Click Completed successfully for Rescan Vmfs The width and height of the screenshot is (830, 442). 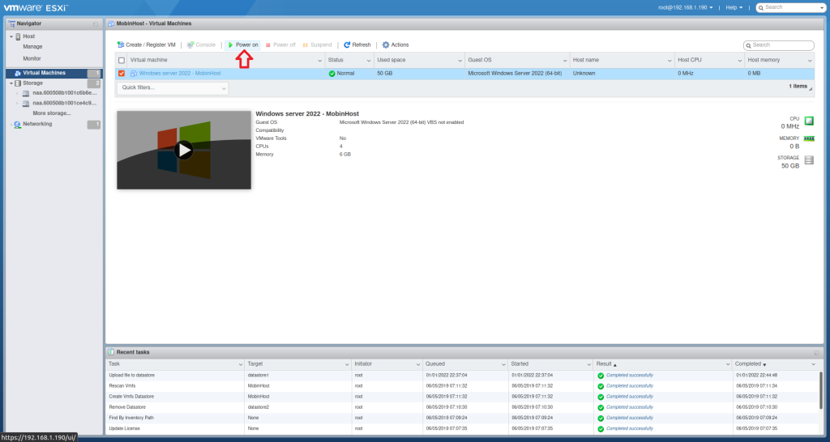coord(629,386)
